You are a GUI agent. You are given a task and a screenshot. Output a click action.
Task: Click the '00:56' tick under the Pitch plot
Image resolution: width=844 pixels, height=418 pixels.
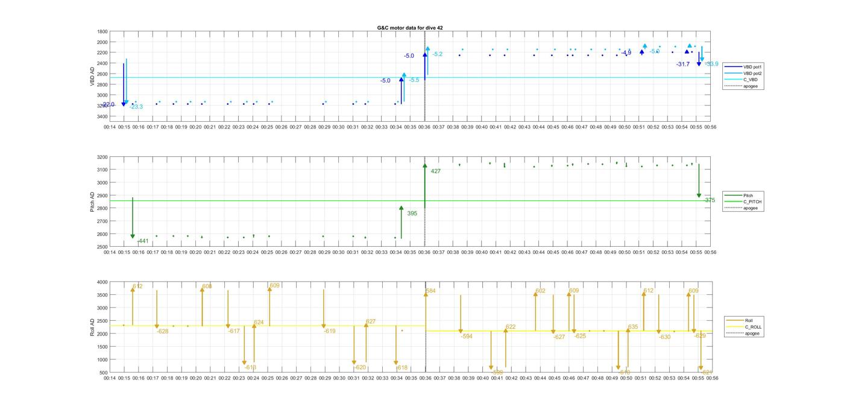(x=710, y=252)
